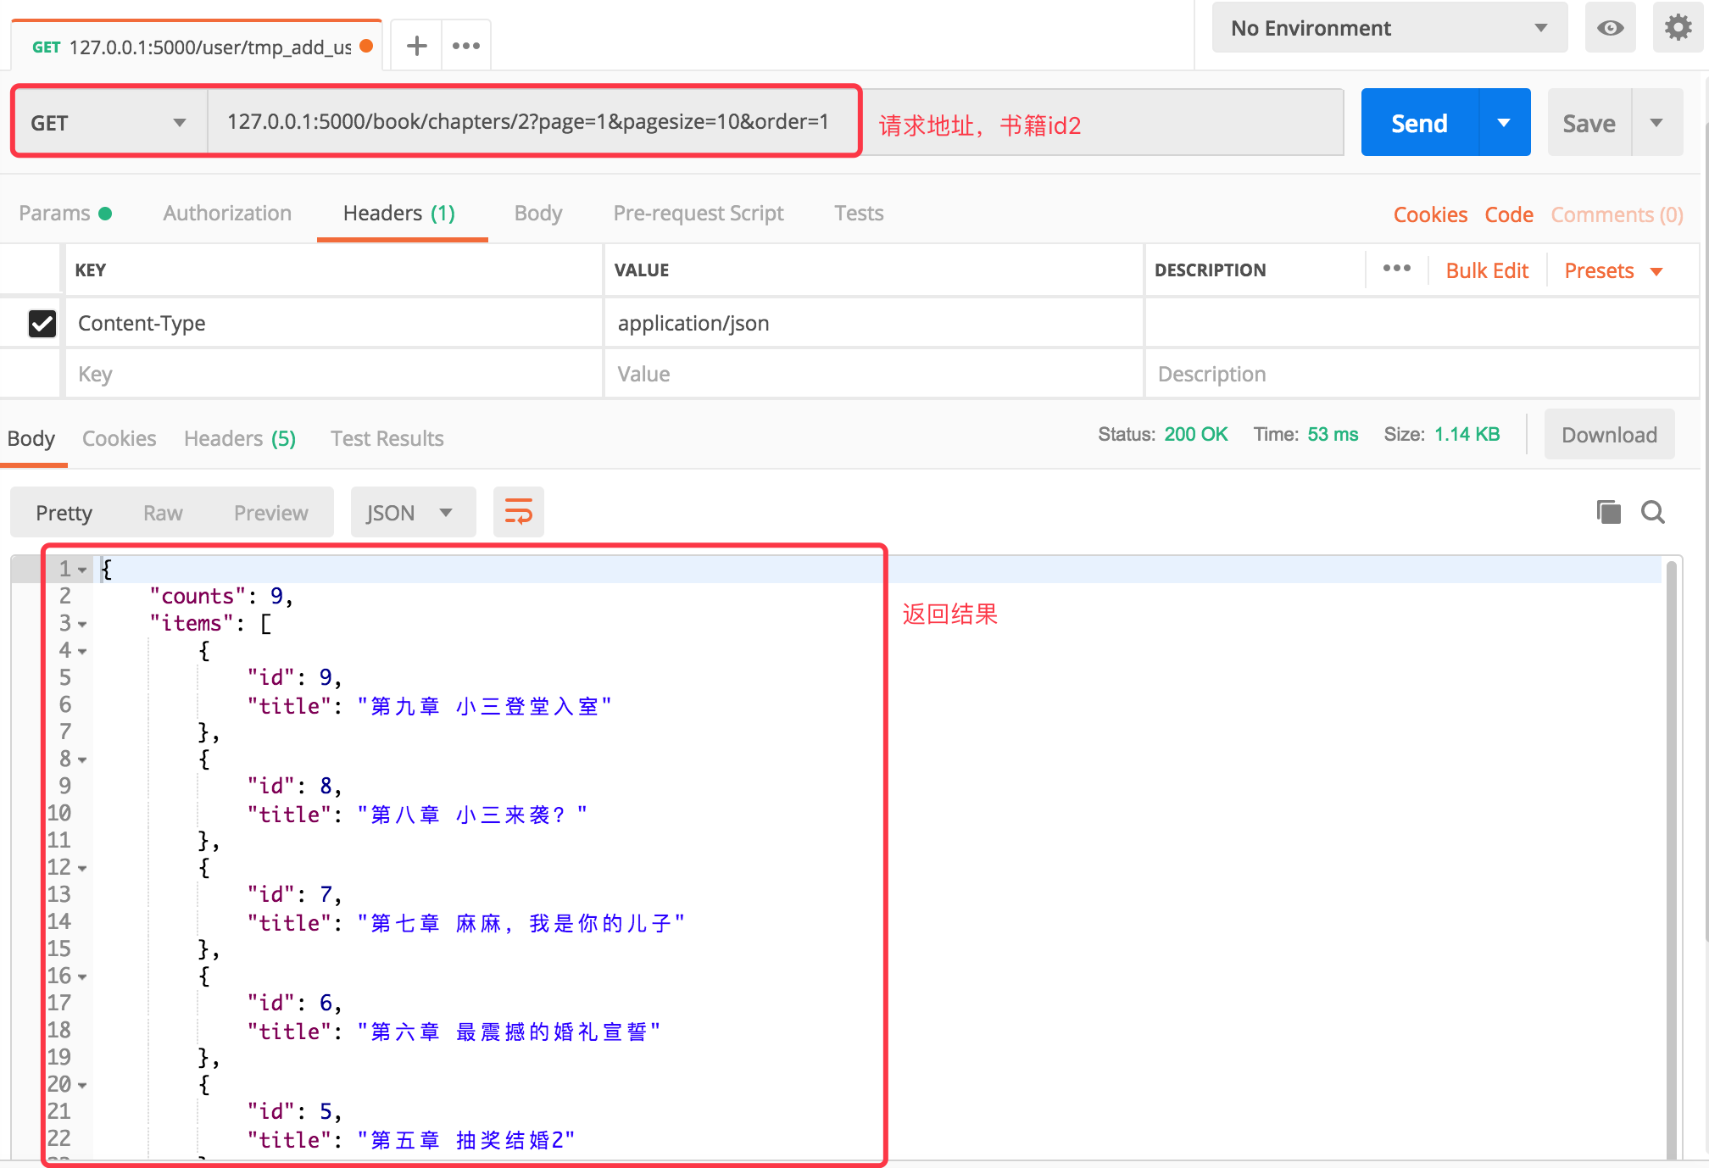Screen dimensions: 1709x1168
Task: Click the tab options three-dots icon
Action: (x=466, y=46)
